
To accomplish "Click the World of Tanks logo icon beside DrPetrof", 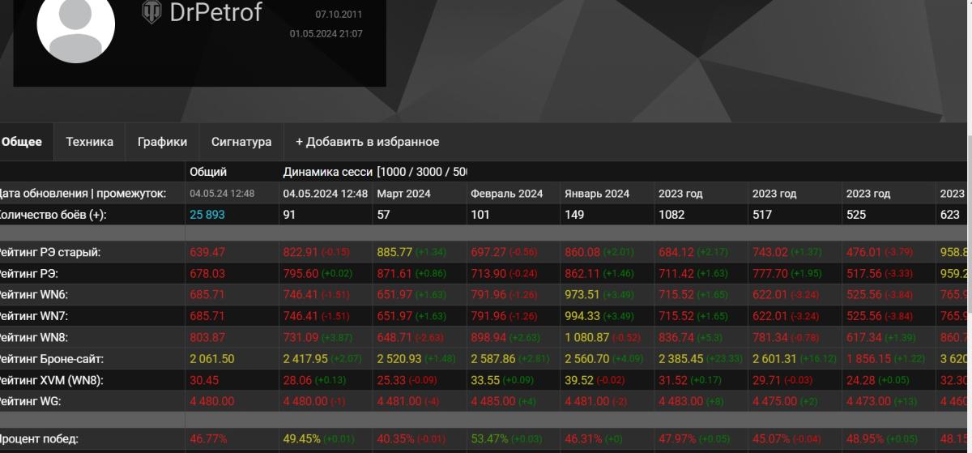I will (151, 11).
